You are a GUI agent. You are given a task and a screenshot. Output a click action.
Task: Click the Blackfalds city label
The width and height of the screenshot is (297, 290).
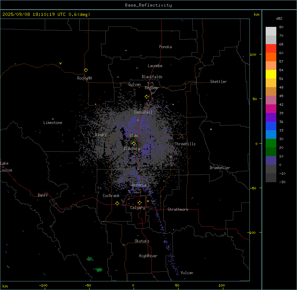(x=152, y=77)
